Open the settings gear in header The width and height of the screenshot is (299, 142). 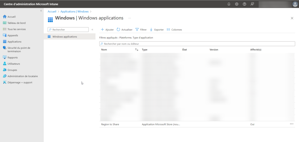tap(237, 4)
